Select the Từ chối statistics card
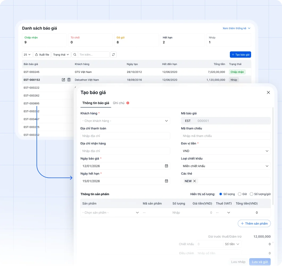Screen dimensions: 282x266 (90, 40)
